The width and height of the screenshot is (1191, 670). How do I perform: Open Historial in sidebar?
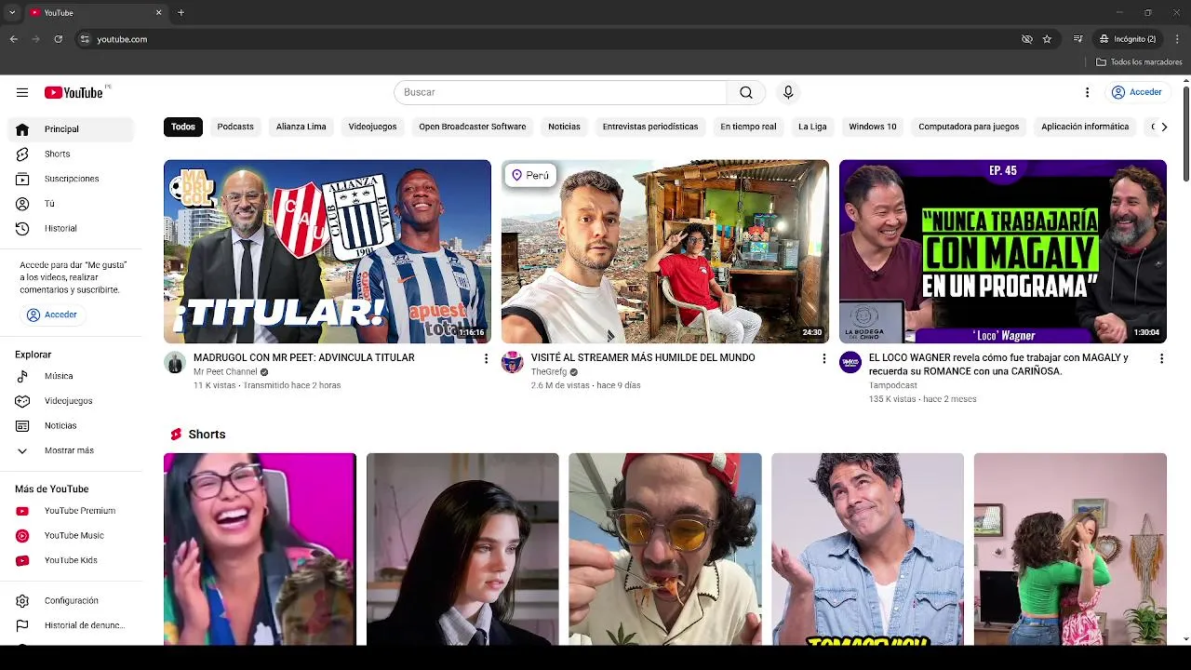[71, 228]
